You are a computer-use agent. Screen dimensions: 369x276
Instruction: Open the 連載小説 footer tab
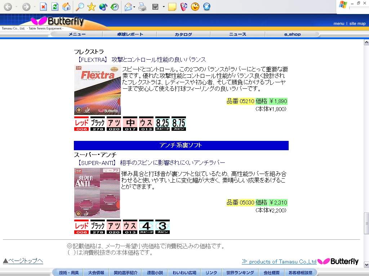click(155, 272)
